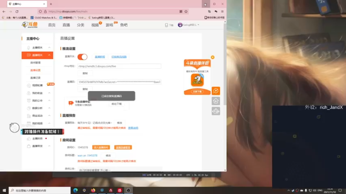The height and width of the screenshot is (194, 346).
Task: Go to 视频 in the top navigation
Action: point(95,25)
